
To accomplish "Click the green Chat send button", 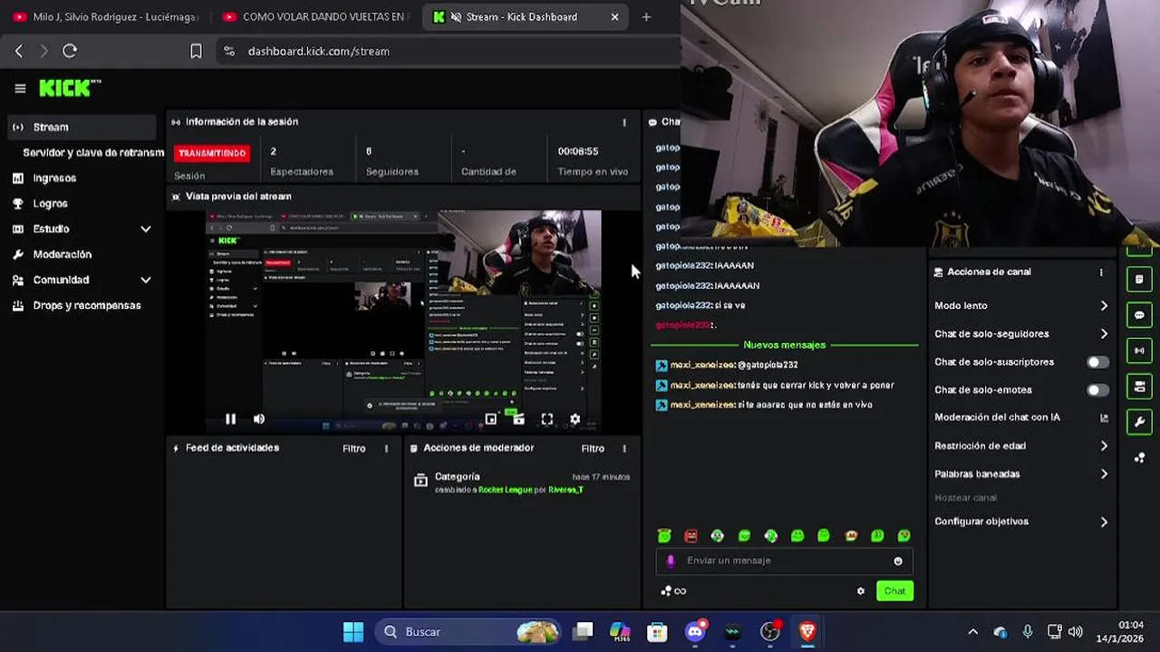I will (894, 591).
